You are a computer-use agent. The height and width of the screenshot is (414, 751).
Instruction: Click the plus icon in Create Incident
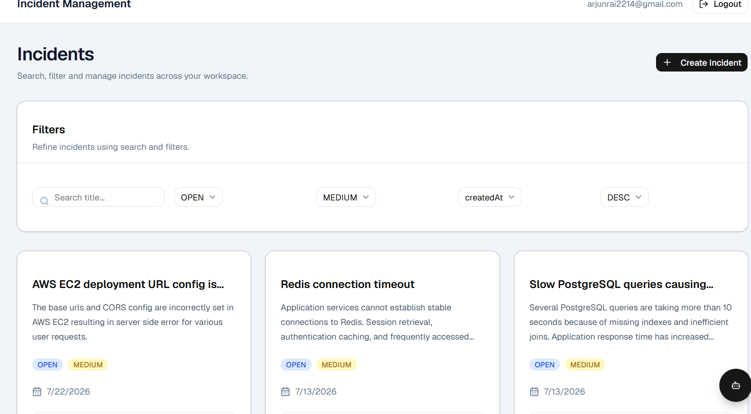[x=667, y=62]
